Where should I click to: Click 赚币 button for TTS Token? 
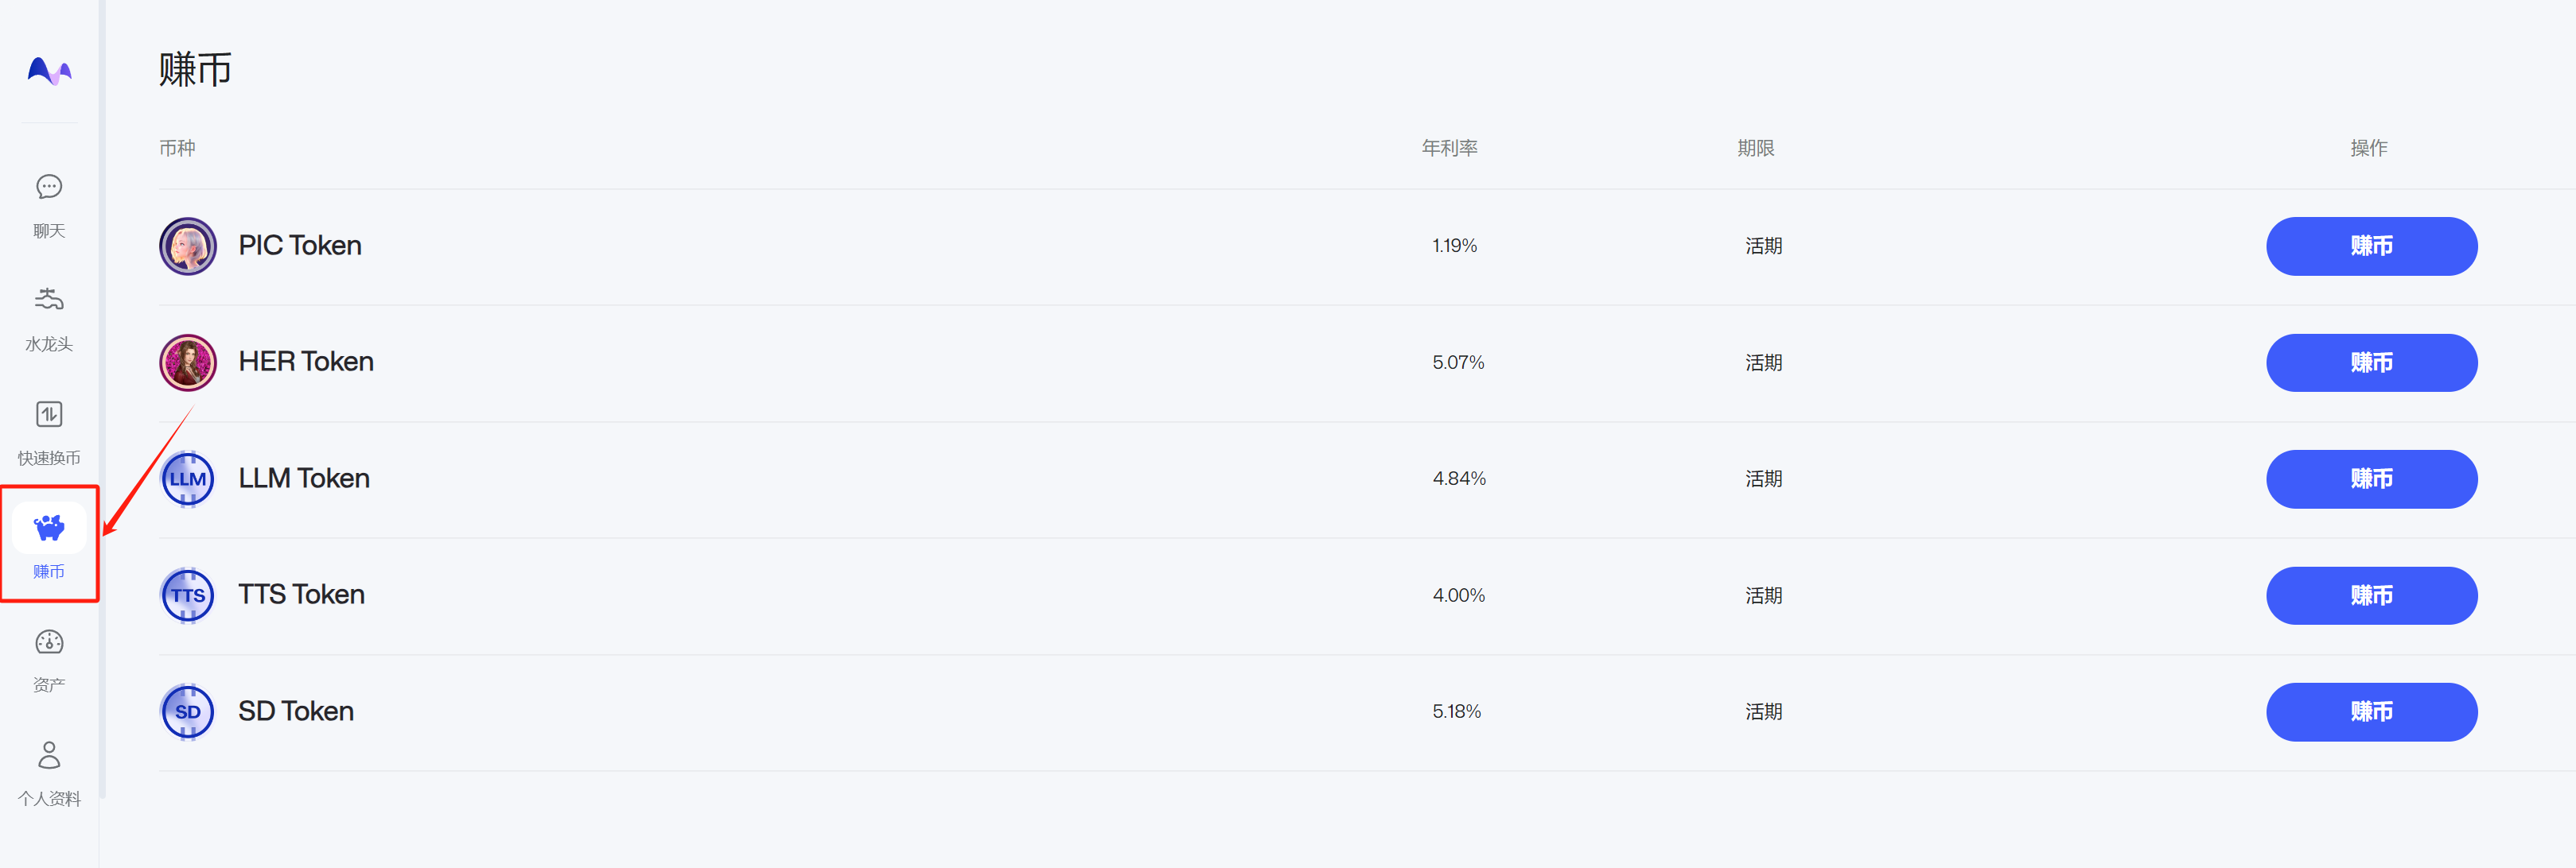pos(2371,595)
